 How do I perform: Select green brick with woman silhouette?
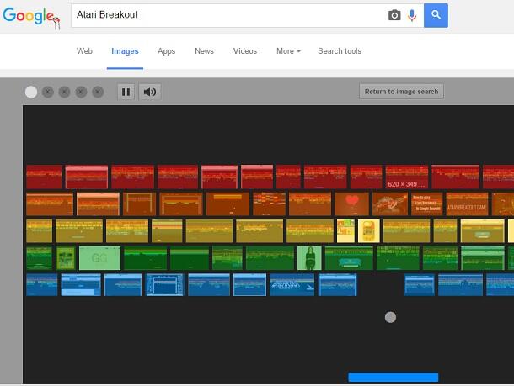pyautogui.click(x=309, y=258)
